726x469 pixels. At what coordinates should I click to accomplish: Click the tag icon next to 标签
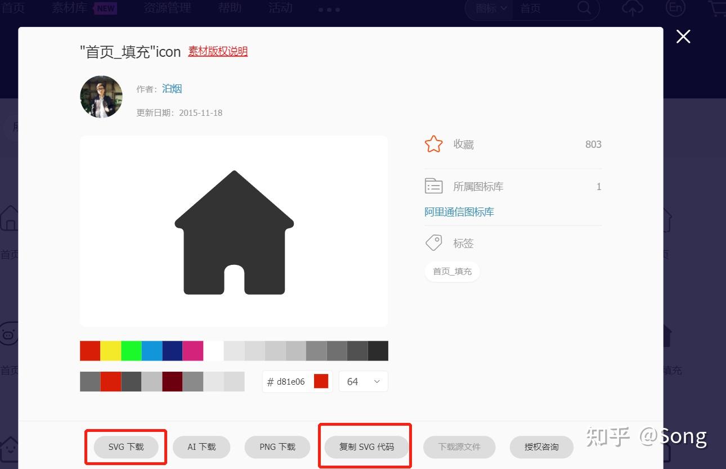433,242
